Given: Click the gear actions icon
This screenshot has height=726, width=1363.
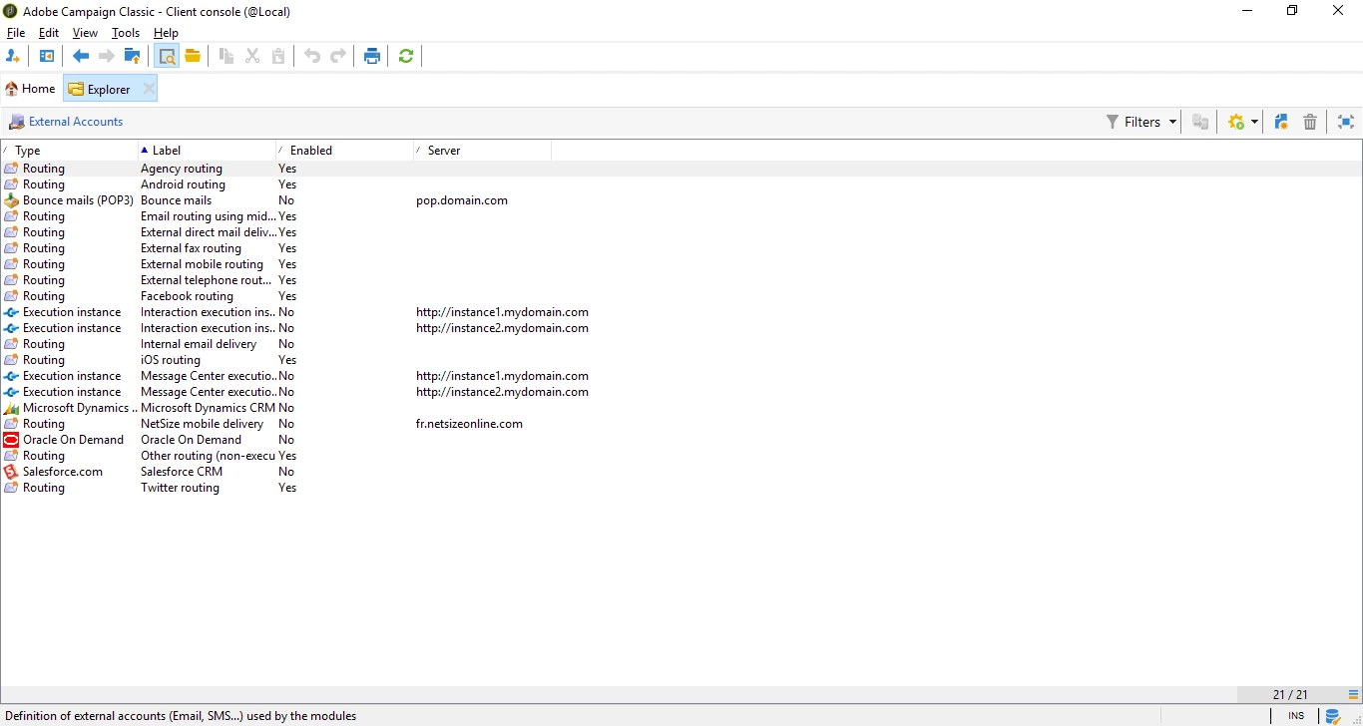Looking at the screenshot, I should [x=1236, y=122].
